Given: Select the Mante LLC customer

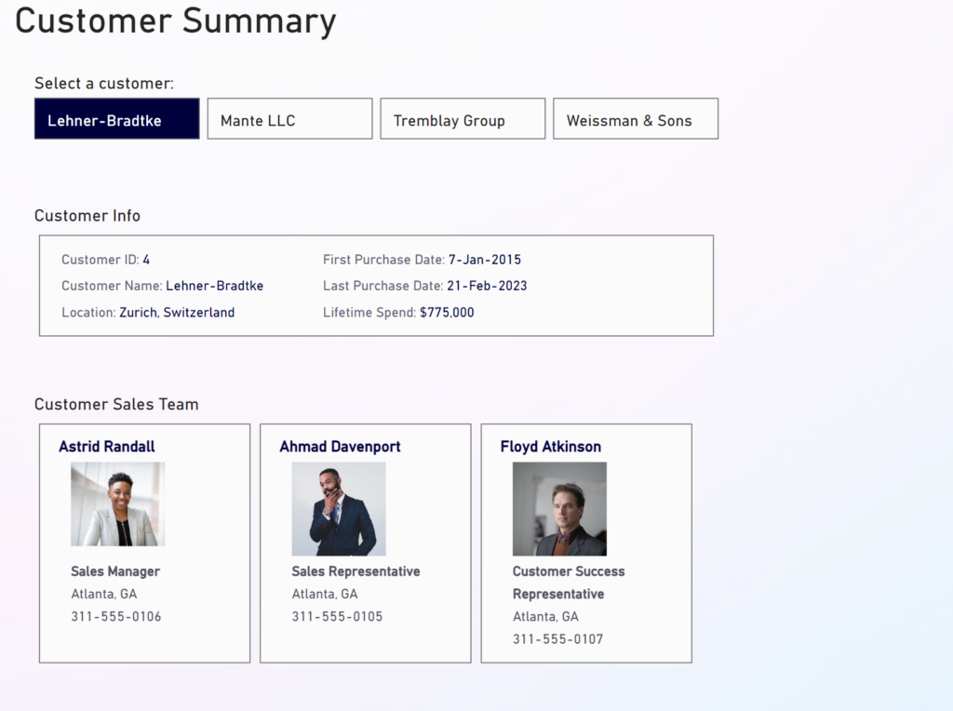Looking at the screenshot, I should 289,119.
